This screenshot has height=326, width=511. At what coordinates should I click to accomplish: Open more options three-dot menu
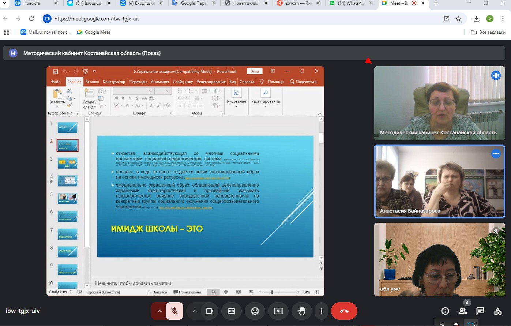click(322, 311)
